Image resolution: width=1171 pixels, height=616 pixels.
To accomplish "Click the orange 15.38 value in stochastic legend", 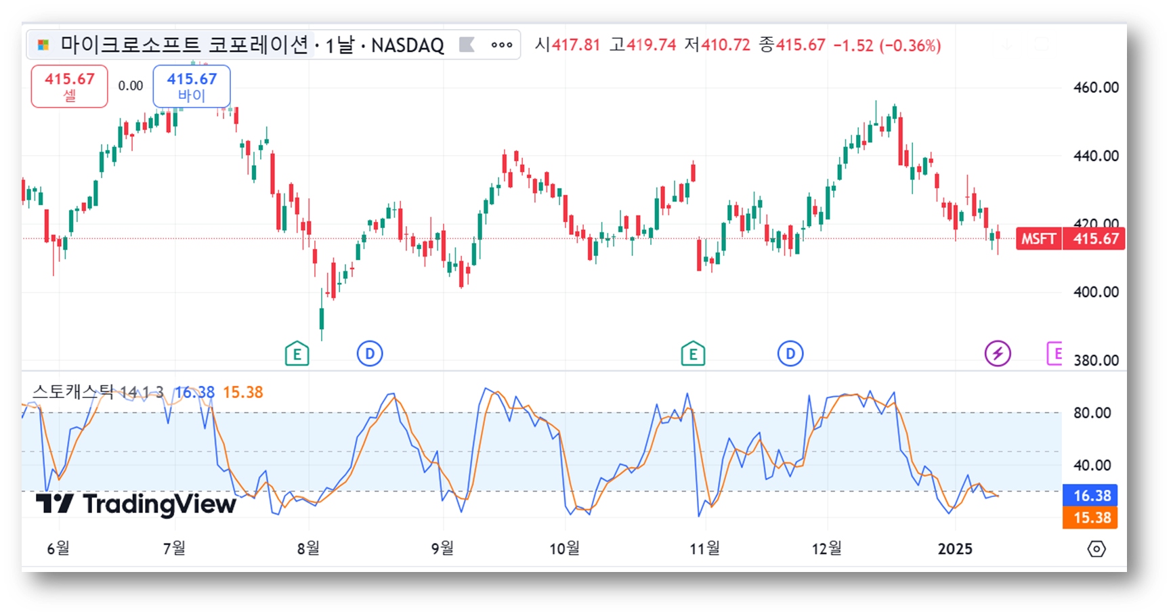I will coord(242,393).
